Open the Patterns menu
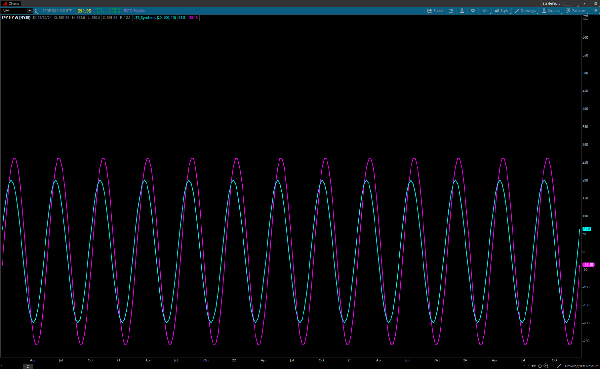This screenshot has width=600, height=369. pos(576,11)
